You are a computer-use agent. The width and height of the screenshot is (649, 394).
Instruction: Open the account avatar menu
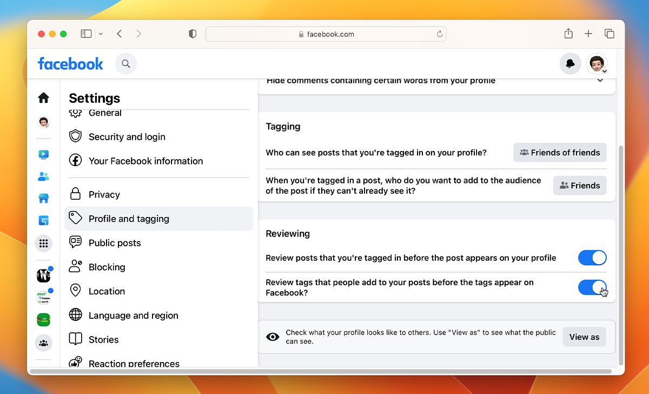pyautogui.click(x=597, y=64)
